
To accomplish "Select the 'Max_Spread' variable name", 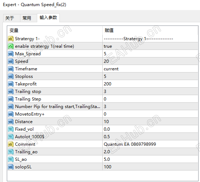I will [28, 54].
